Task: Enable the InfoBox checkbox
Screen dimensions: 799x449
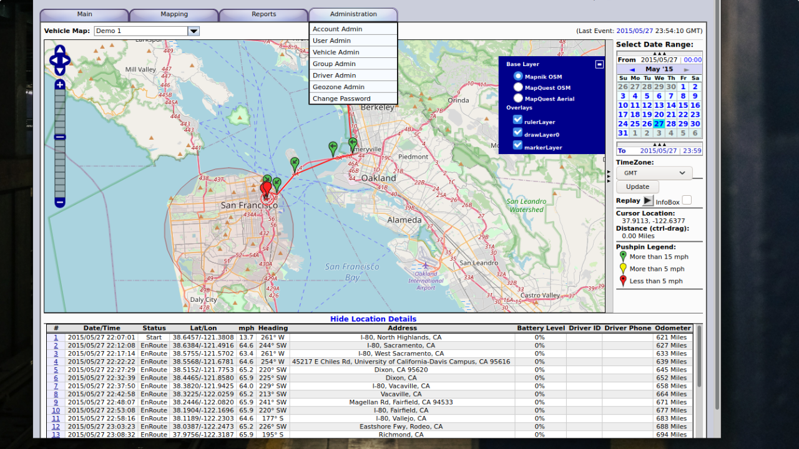Action: coord(687,200)
